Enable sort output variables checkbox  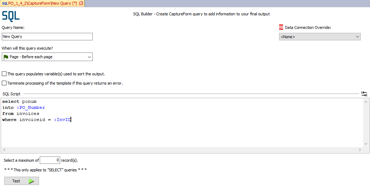(4, 74)
